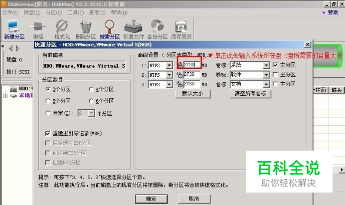Screen dimensions: 345x205
Task: Select the 5个分区 radio option
Action: coord(48,101)
